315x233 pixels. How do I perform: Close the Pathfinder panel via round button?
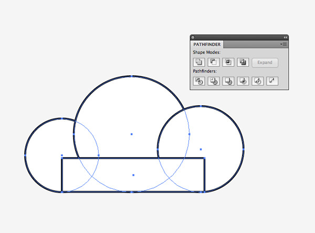[193, 37]
